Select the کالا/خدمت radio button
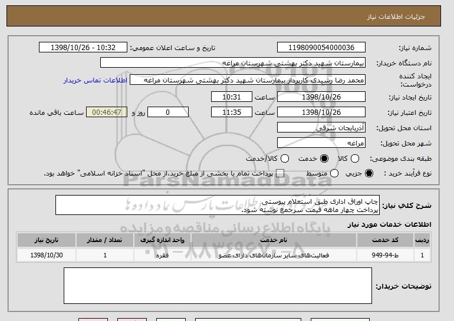Viewport: 454px width, 321px height. click(x=285, y=158)
